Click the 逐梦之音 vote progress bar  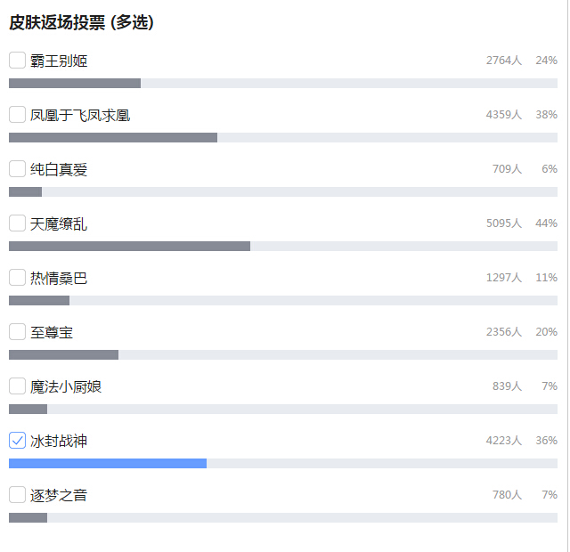pyautogui.click(x=283, y=517)
